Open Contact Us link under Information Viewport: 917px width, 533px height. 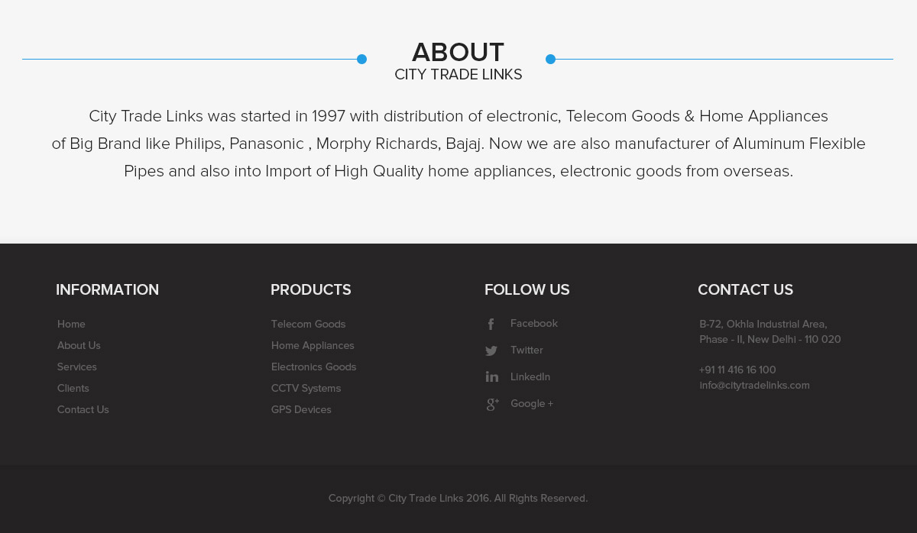[83, 410]
